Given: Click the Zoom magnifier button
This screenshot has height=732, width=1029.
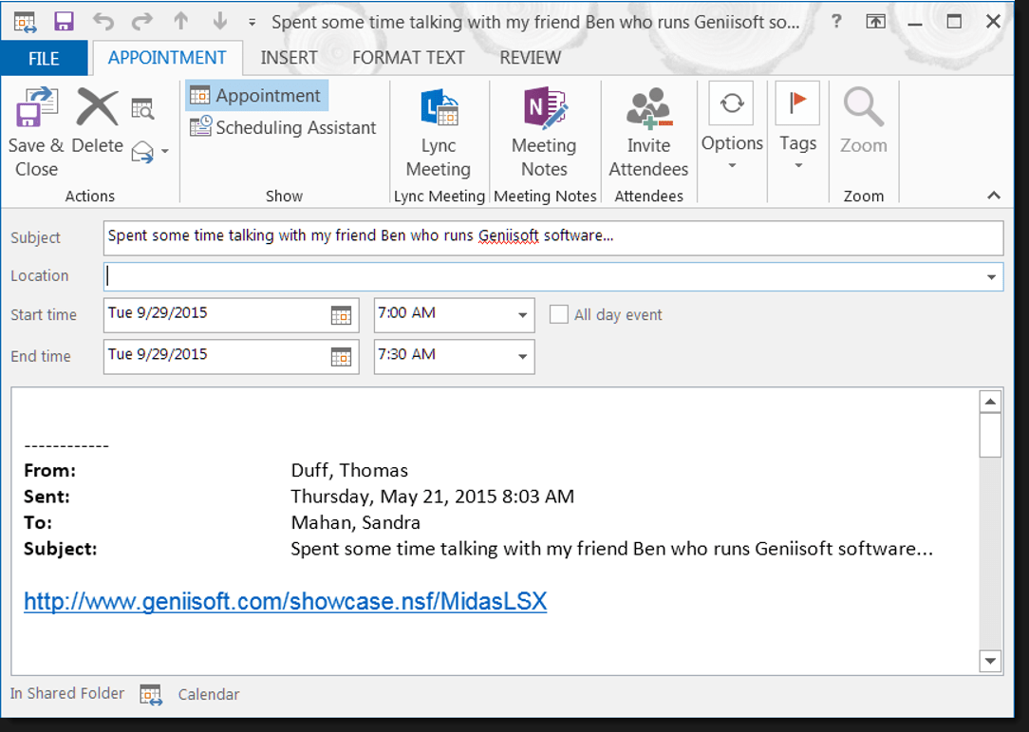Looking at the screenshot, I should (864, 121).
